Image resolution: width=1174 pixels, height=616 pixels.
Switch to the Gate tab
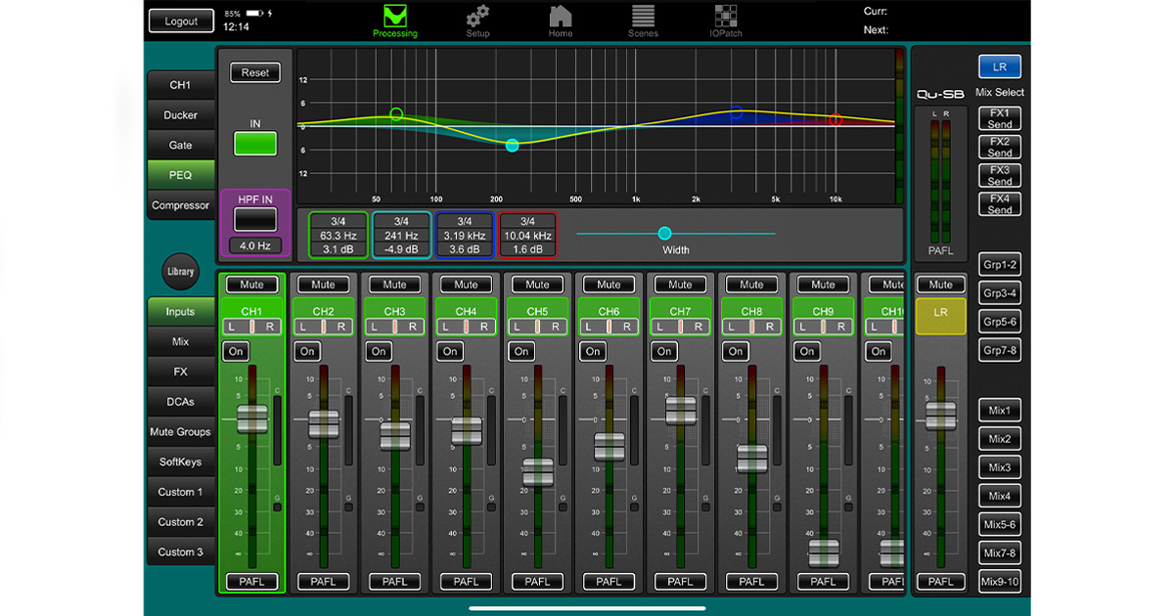pos(180,146)
